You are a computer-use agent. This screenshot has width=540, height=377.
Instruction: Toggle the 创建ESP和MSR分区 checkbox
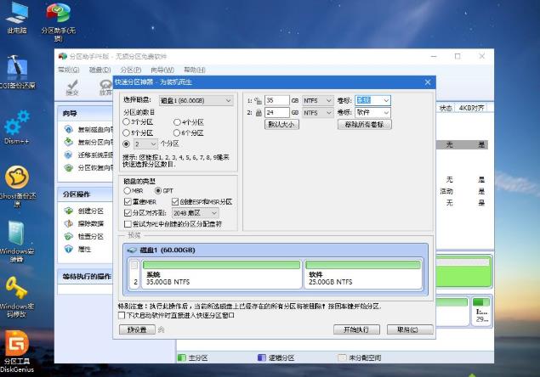175,202
